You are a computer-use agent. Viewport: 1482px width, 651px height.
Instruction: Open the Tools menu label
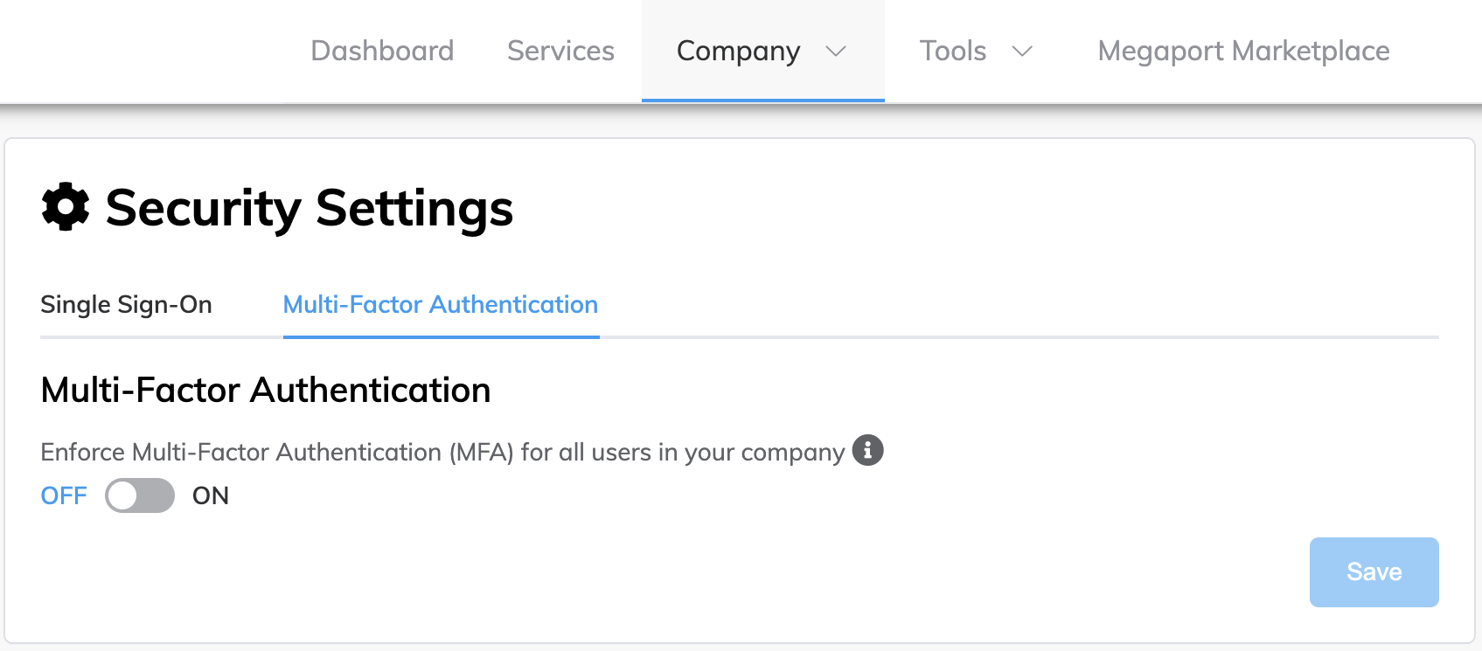[953, 51]
